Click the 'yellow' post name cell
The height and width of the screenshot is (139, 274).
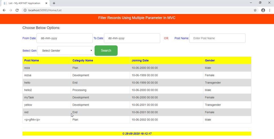47,105
